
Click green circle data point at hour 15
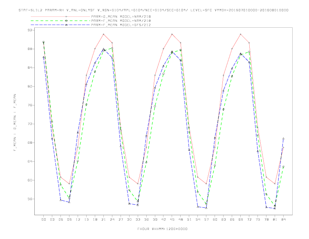coord(86,105)
